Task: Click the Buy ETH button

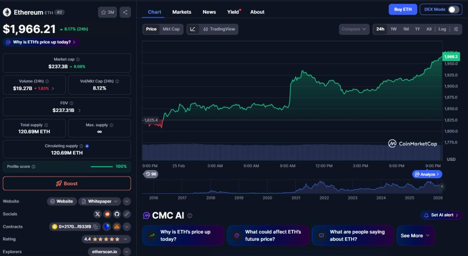Action: click(x=402, y=10)
